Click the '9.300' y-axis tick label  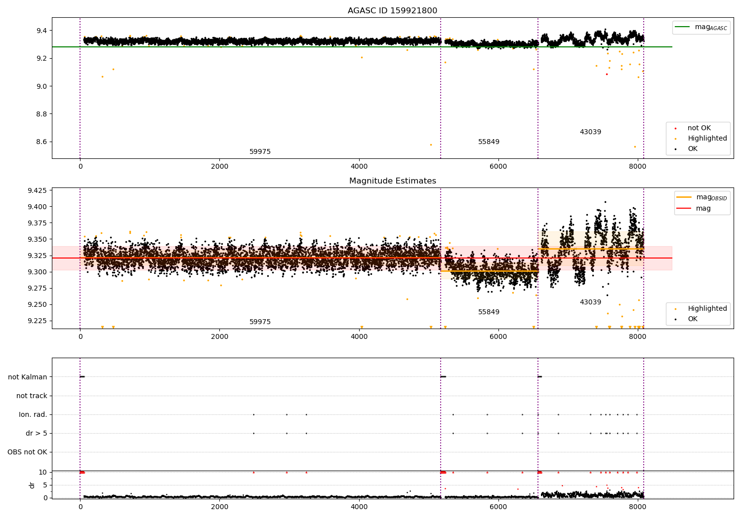pos(37,272)
